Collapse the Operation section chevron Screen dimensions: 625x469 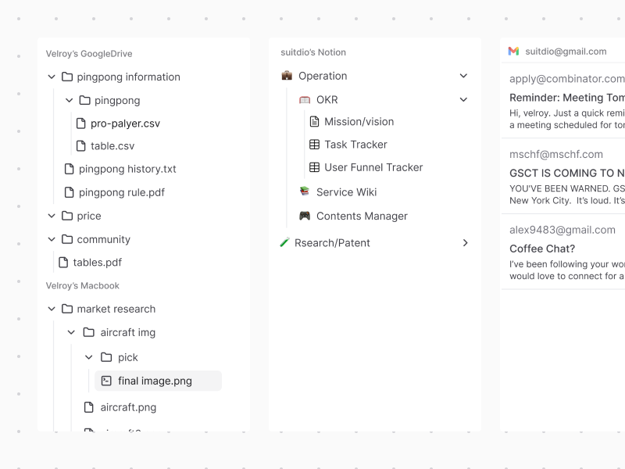coord(463,76)
